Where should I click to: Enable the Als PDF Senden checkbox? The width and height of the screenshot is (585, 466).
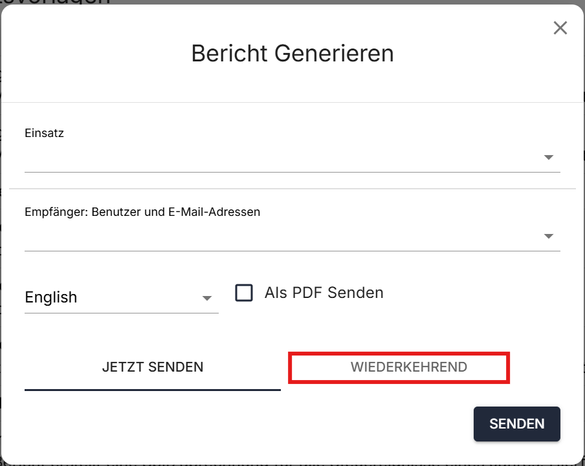point(244,293)
